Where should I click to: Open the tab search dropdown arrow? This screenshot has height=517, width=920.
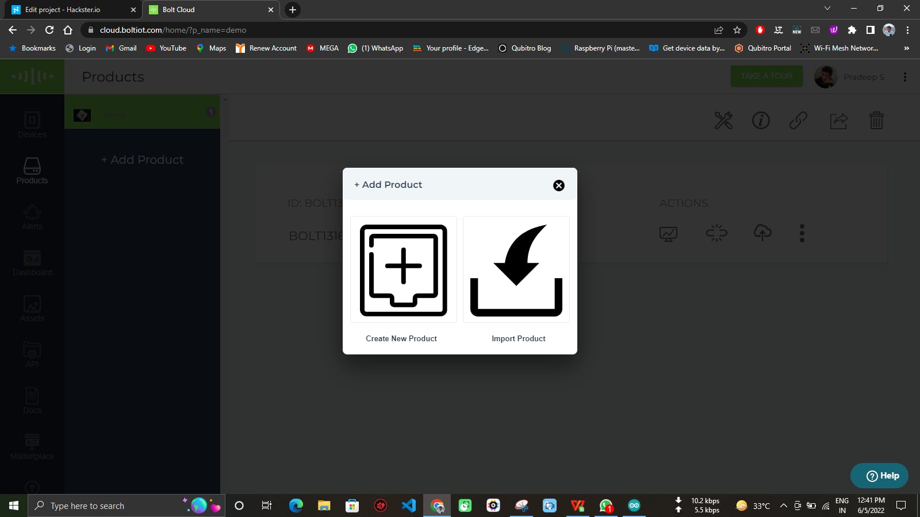827,8
